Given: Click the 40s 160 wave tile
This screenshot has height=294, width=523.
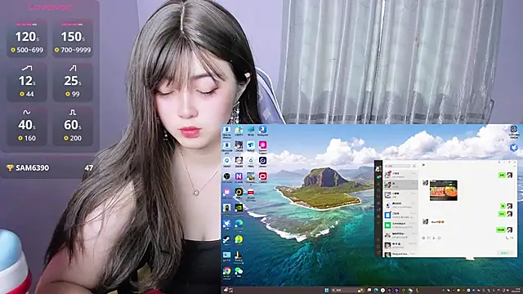Looking at the screenshot, I should click(x=27, y=127).
